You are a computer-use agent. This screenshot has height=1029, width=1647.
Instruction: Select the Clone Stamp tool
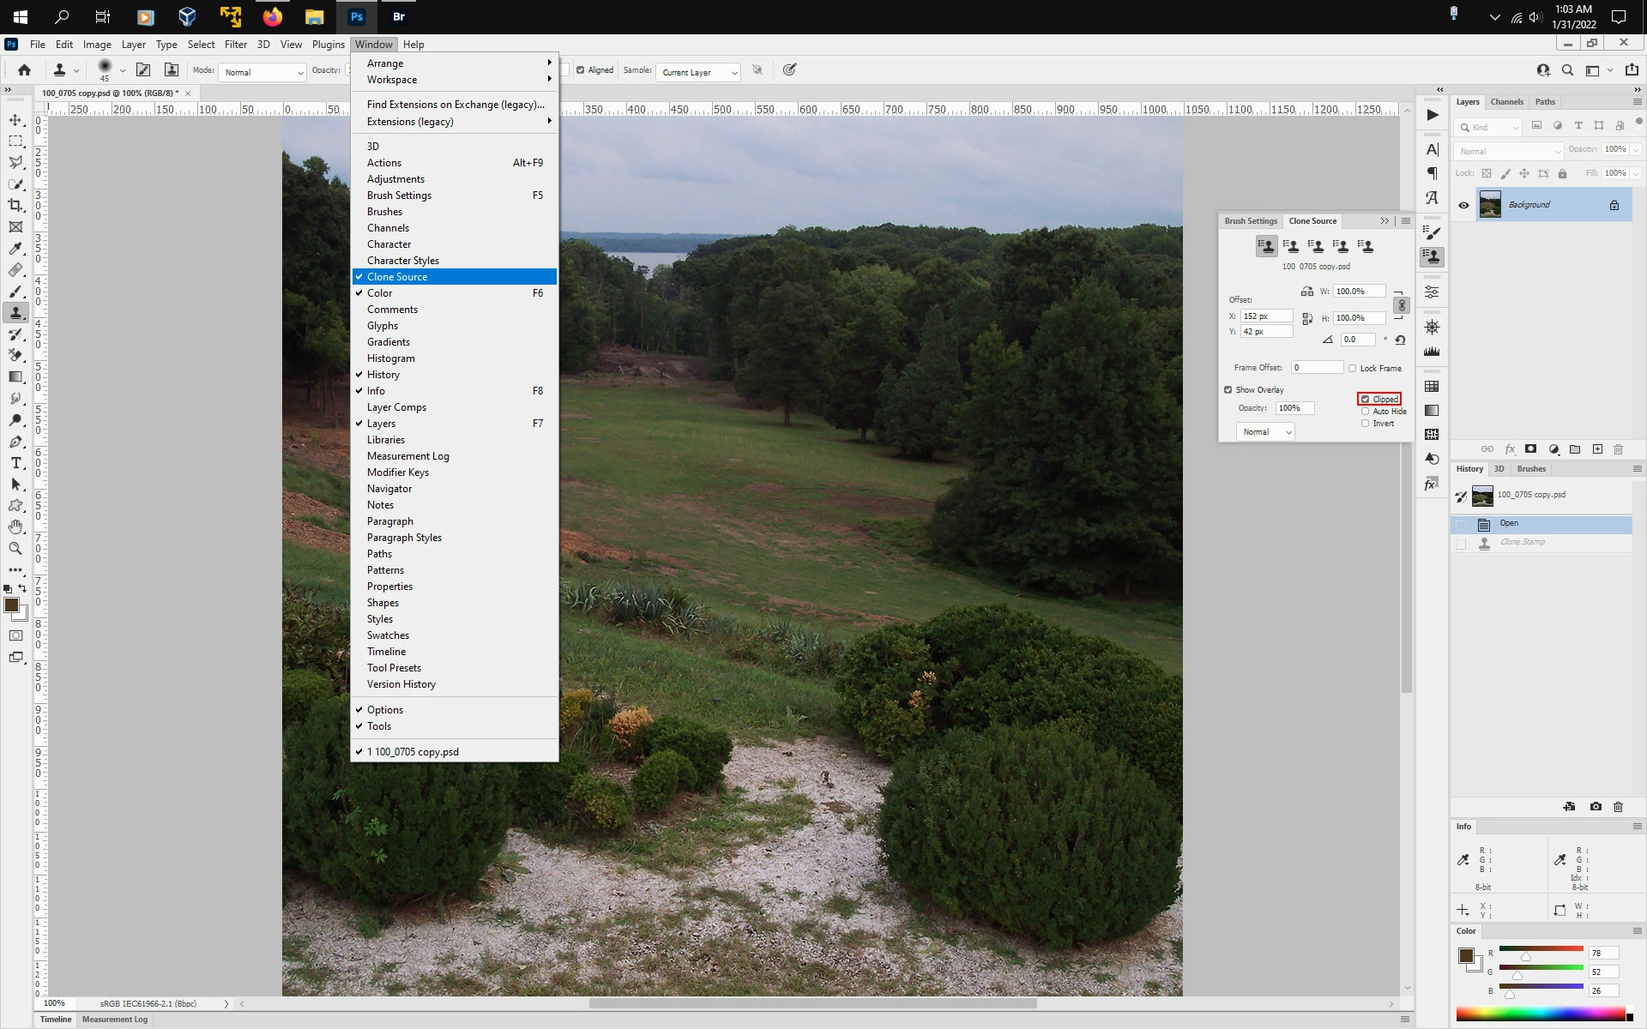[15, 313]
